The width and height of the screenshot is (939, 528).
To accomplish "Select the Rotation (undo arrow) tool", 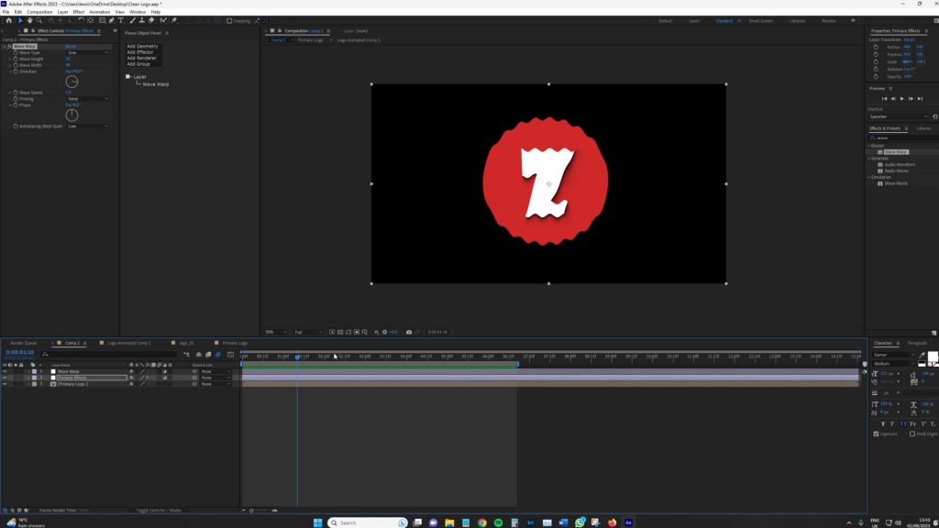I will coord(81,20).
